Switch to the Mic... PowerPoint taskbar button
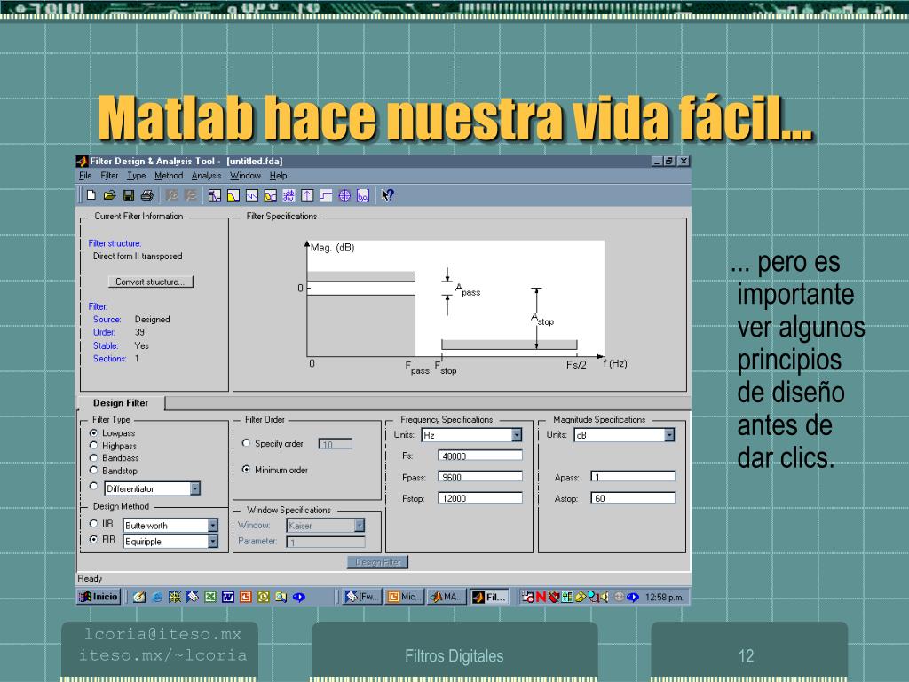 pos(405,597)
